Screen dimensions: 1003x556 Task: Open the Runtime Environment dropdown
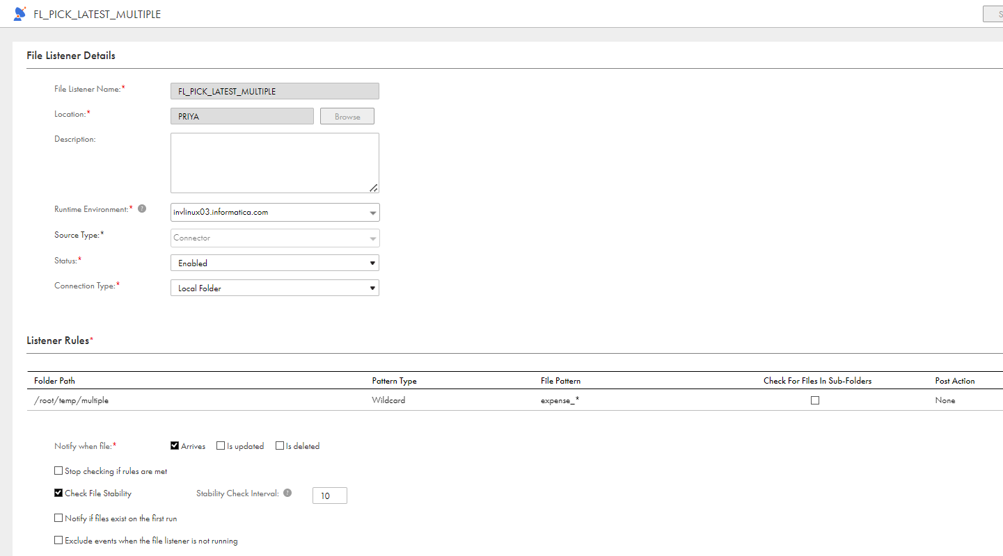(x=275, y=212)
